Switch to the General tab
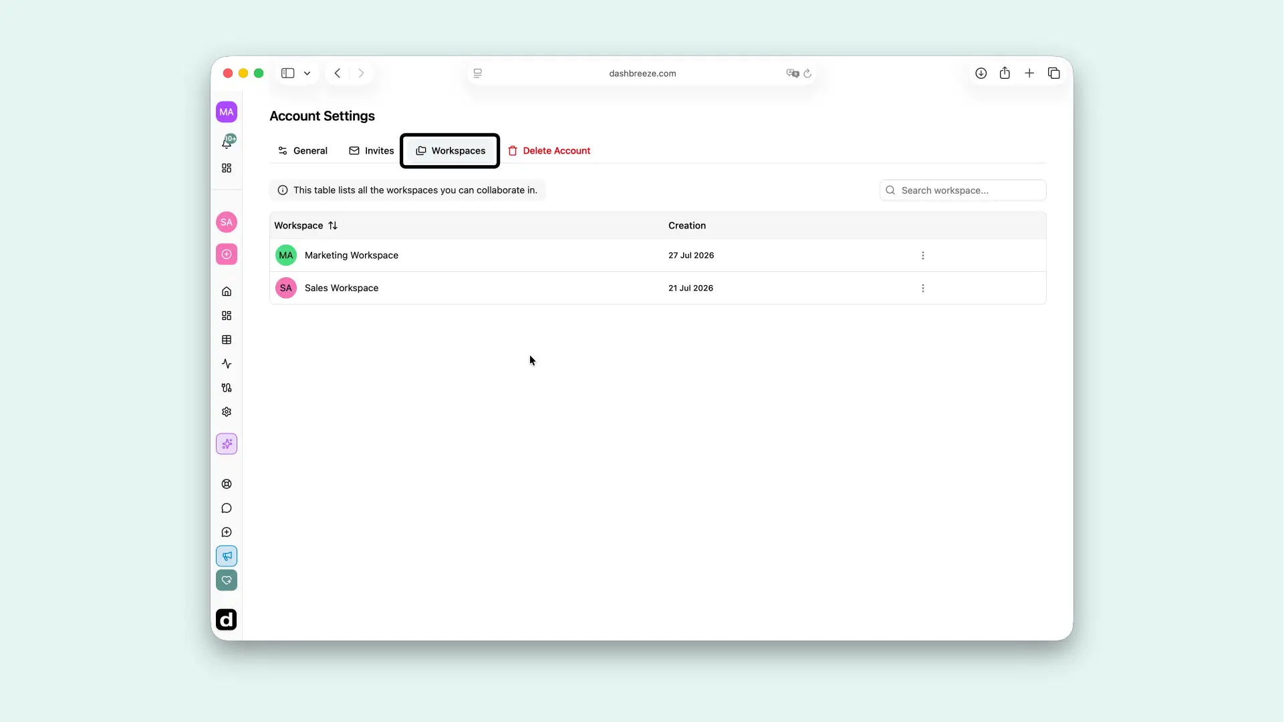 pyautogui.click(x=303, y=151)
